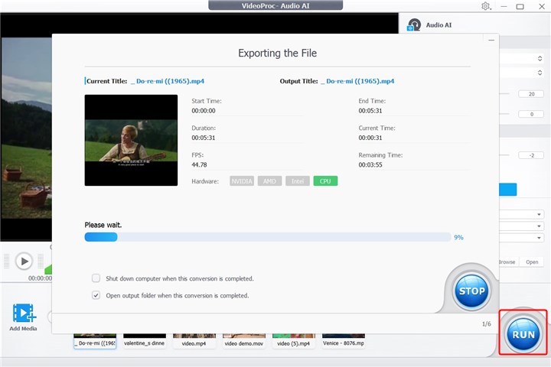Select the Do-re-mi clip thumbnail in the media list
The image size is (551, 367).
coord(95,341)
